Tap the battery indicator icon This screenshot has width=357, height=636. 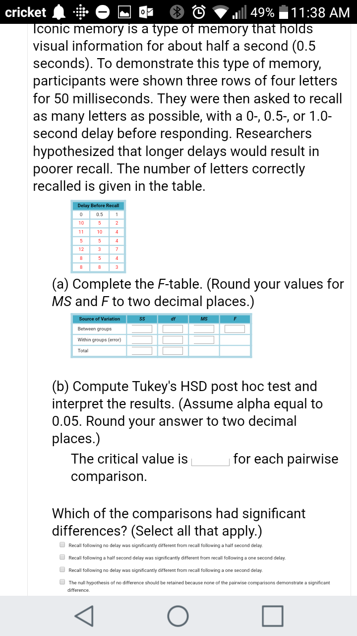[283, 12]
